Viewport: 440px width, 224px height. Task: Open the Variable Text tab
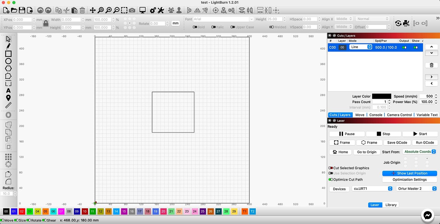pyautogui.click(x=427, y=115)
